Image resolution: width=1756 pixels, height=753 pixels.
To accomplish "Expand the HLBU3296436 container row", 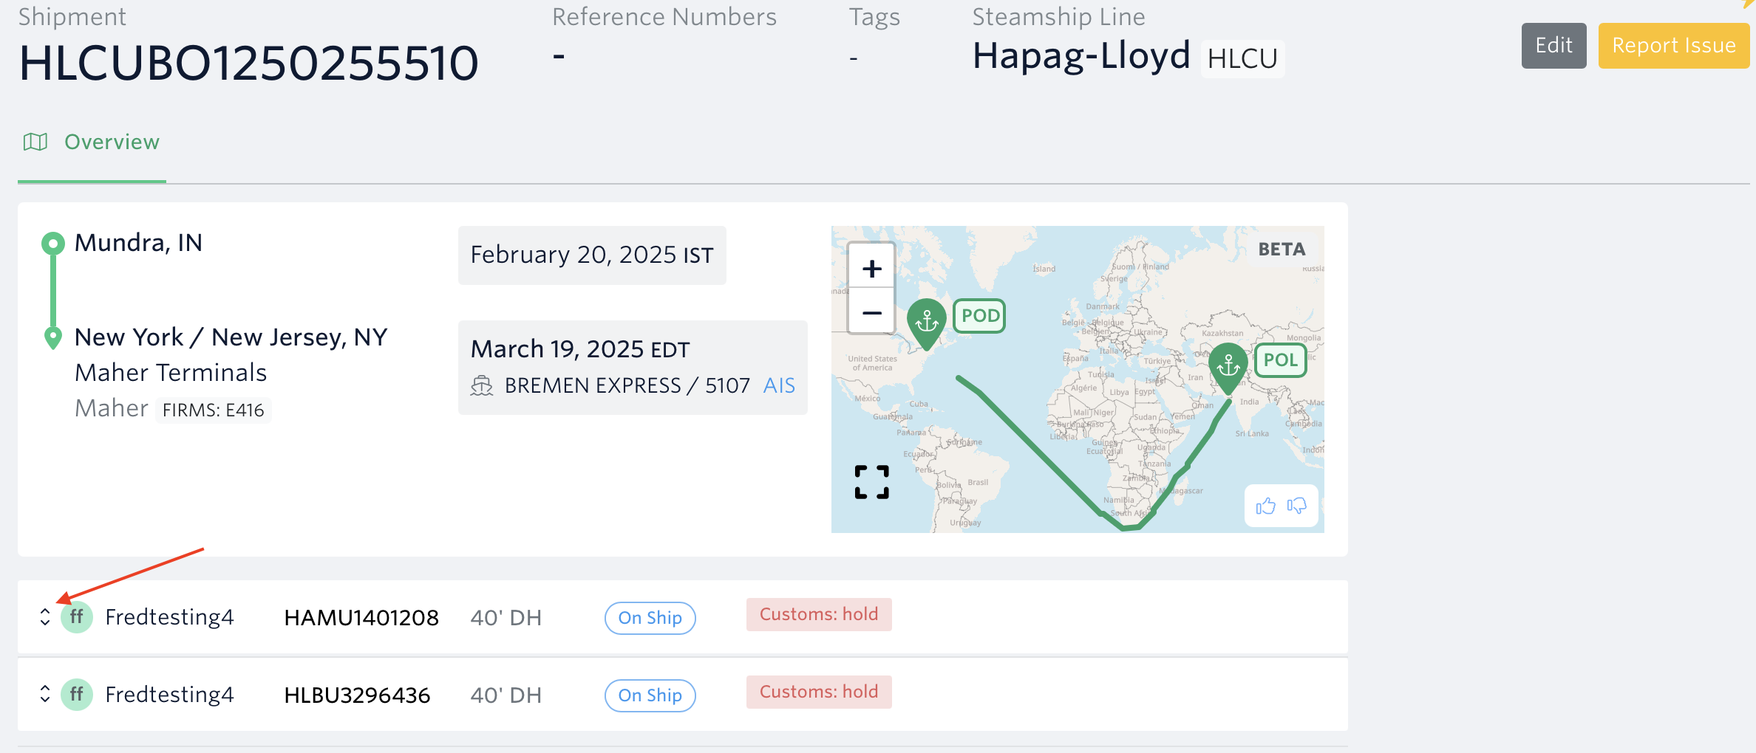I will tap(45, 695).
